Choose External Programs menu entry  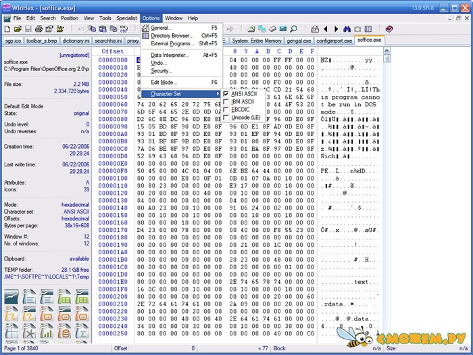pos(180,43)
